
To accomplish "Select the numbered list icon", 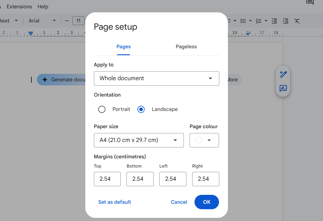I will (259, 21).
